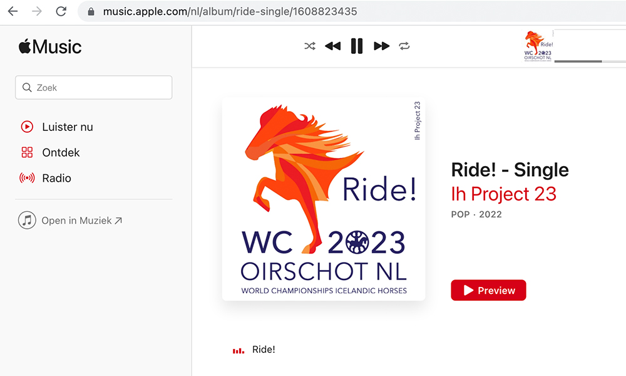Viewport: 626px width, 376px height.
Task: Click the music note circle icon
Action: pos(27,220)
